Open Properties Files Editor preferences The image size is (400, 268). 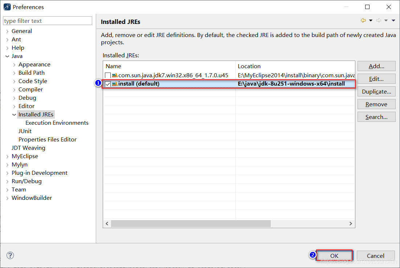(x=48, y=140)
